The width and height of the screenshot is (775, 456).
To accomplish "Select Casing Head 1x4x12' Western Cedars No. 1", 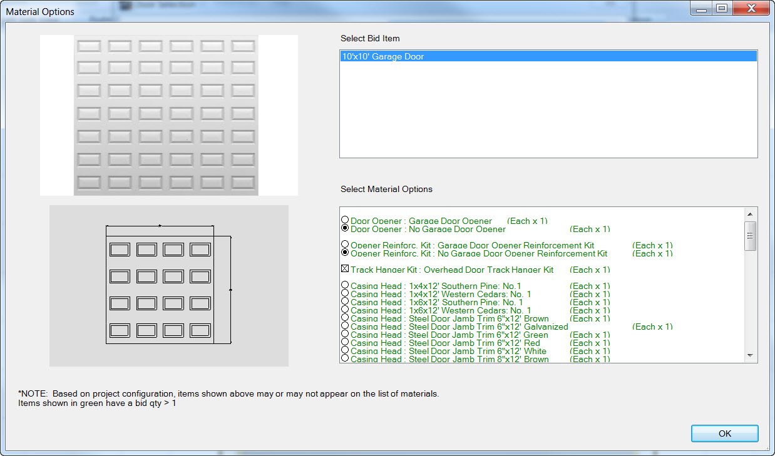I will pos(345,293).
